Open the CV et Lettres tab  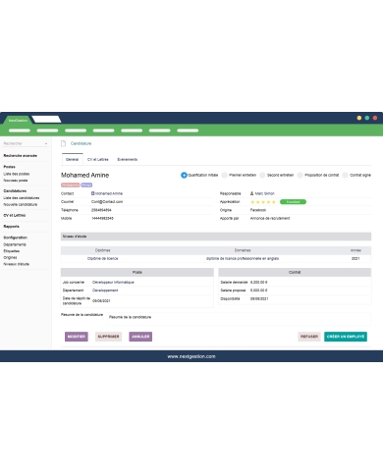tap(98, 159)
